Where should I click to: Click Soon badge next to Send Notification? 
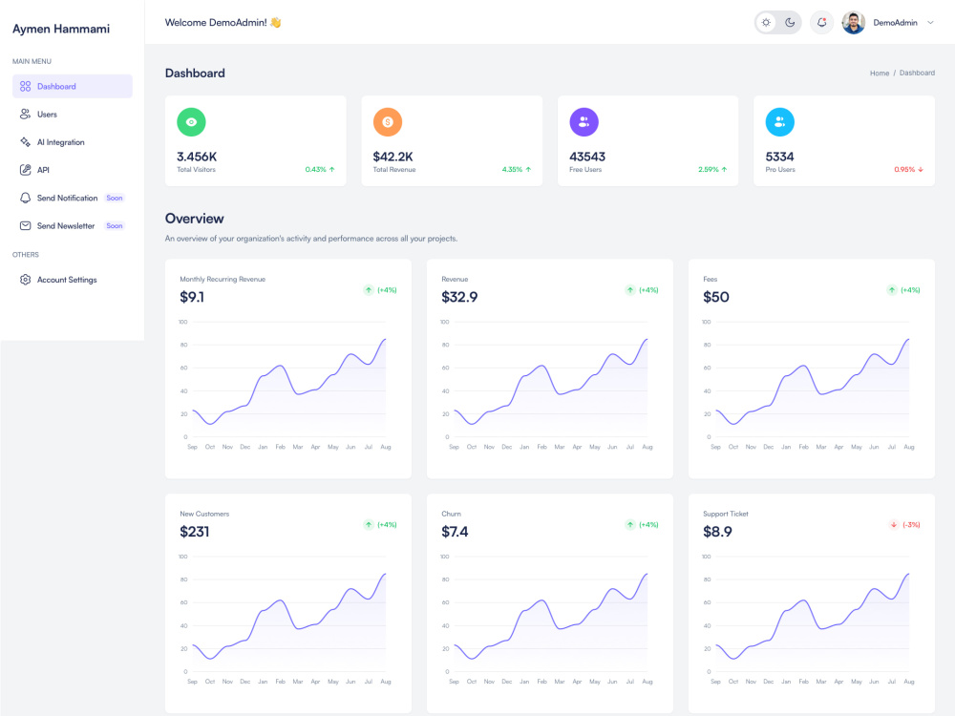pos(115,198)
